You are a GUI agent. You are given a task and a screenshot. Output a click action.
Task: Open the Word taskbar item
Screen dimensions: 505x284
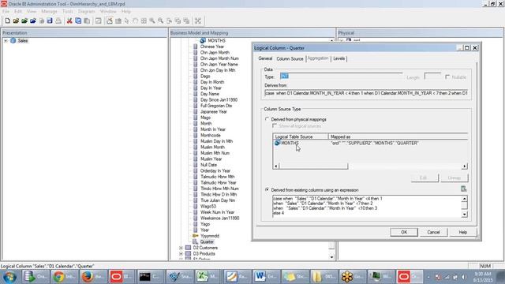click(x=266, y=277)
